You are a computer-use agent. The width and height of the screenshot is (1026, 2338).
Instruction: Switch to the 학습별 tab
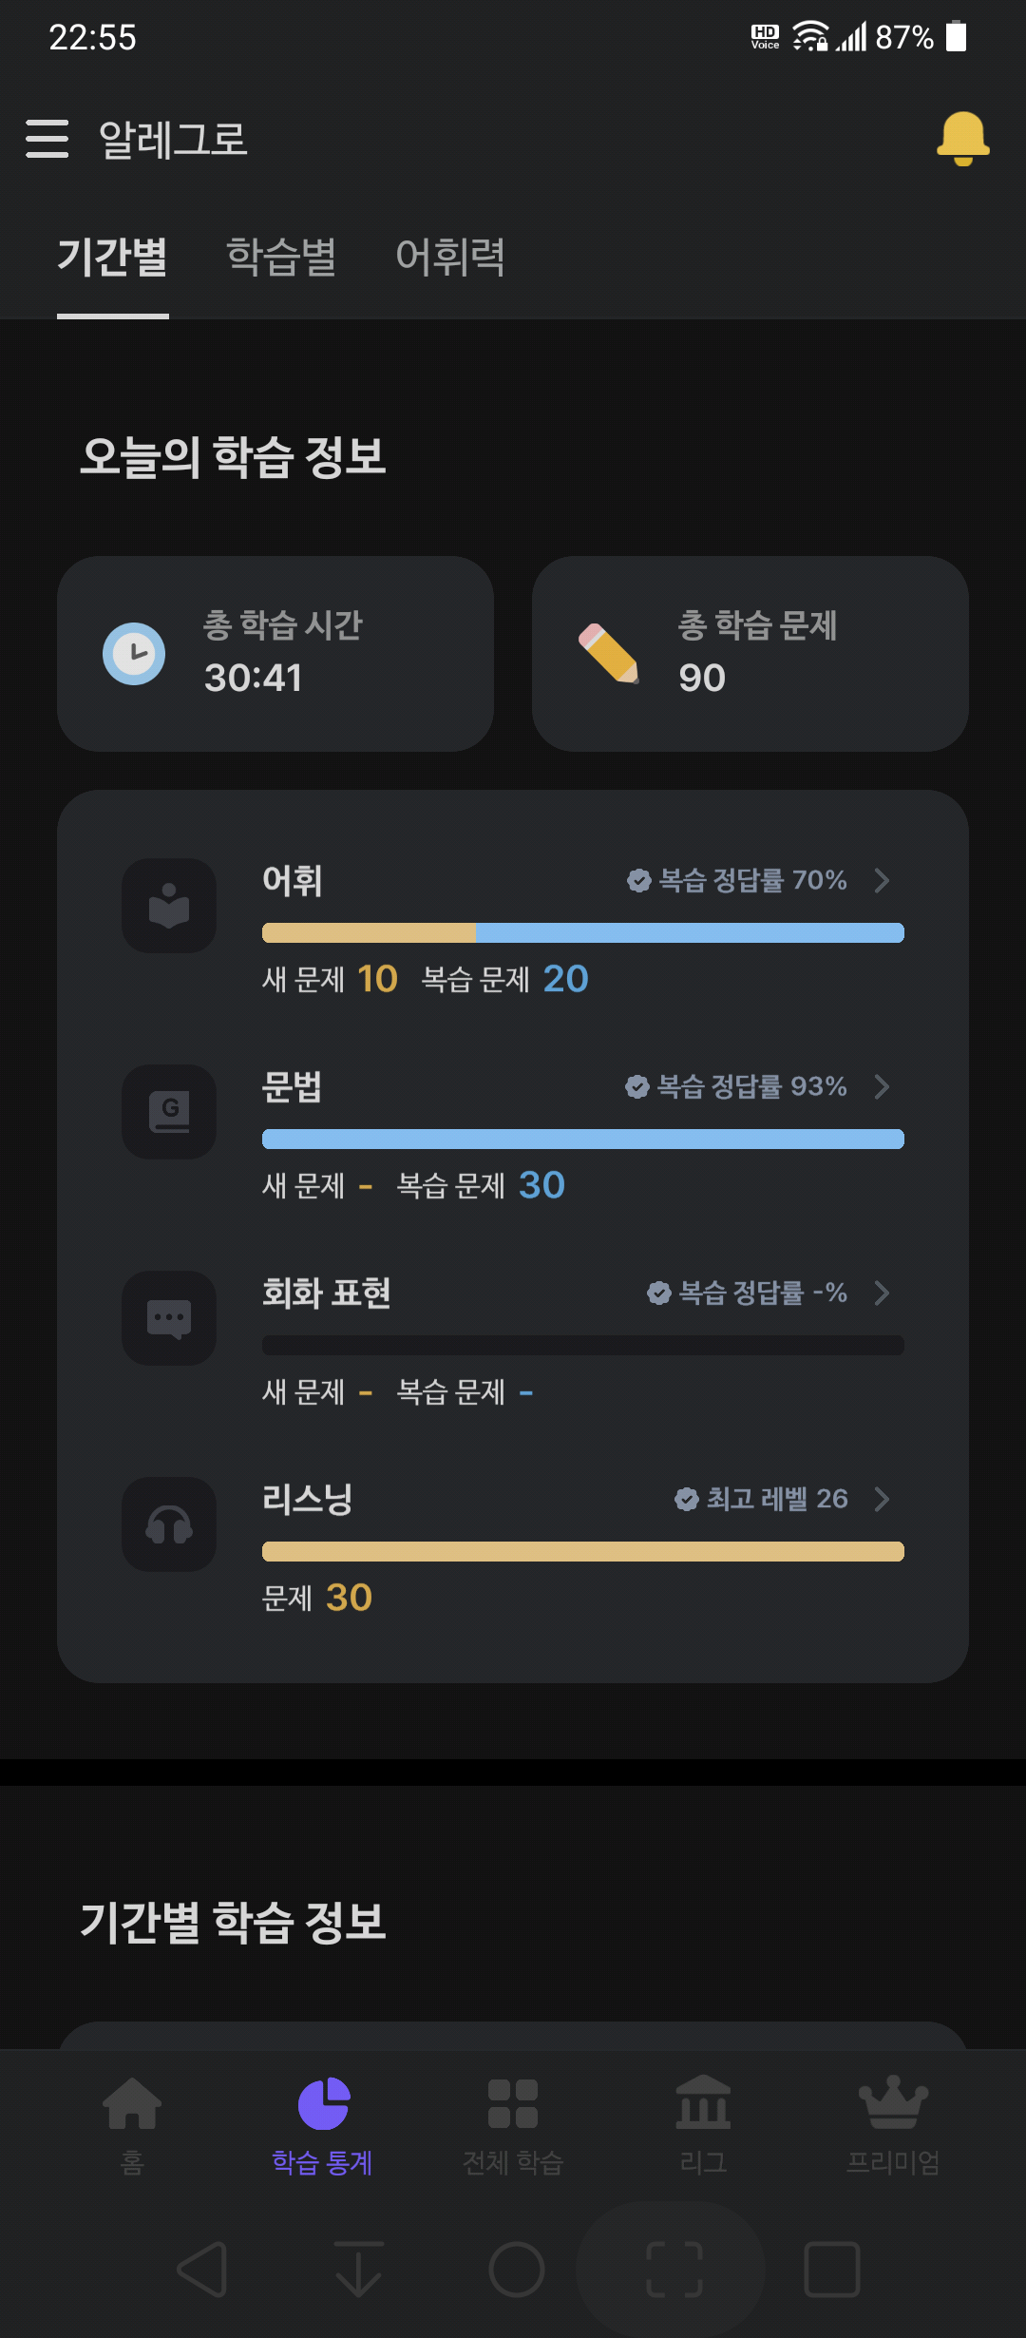coord(281,257)
